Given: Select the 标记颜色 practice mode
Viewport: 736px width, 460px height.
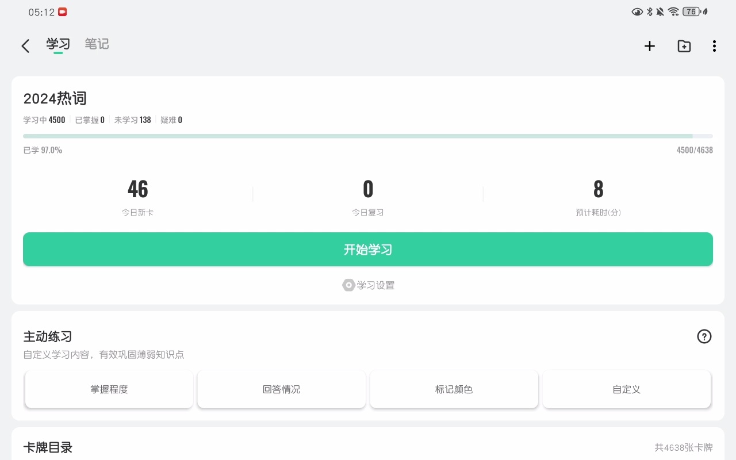Looking at the screenshot, I should pos(454,389).
